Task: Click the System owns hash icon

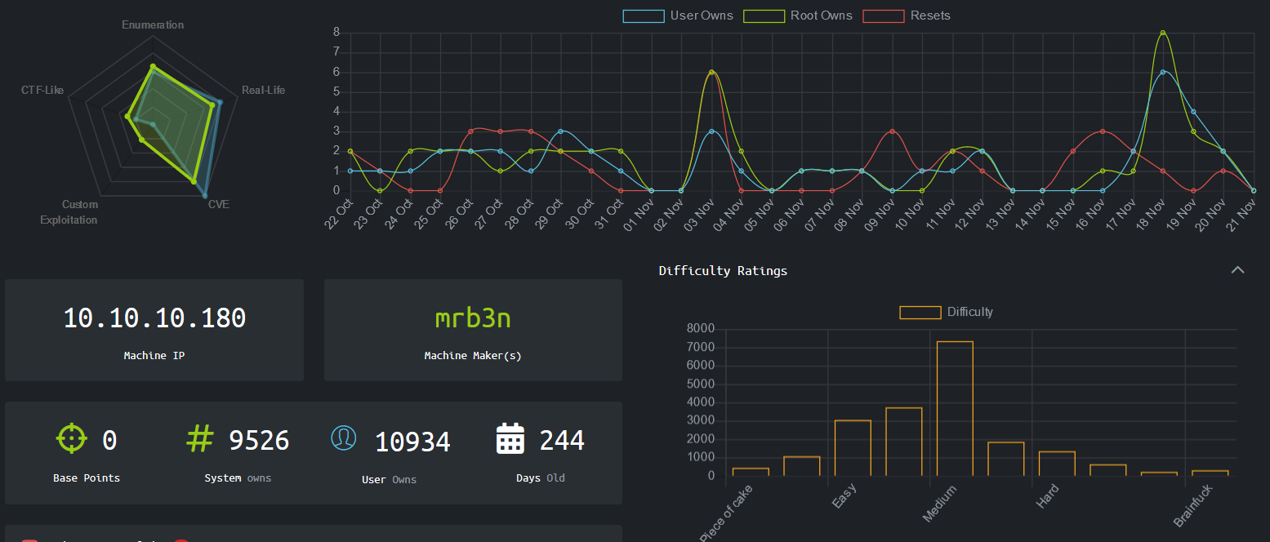Action: click(199, 438)
